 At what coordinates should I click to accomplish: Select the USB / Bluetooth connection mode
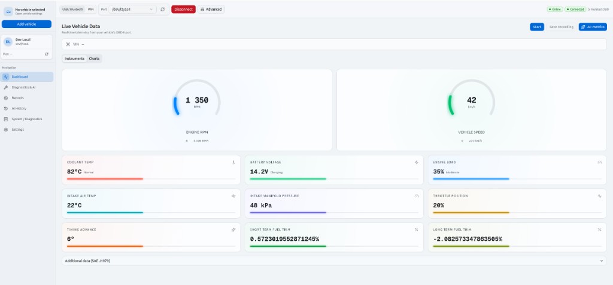click(73, 10)
